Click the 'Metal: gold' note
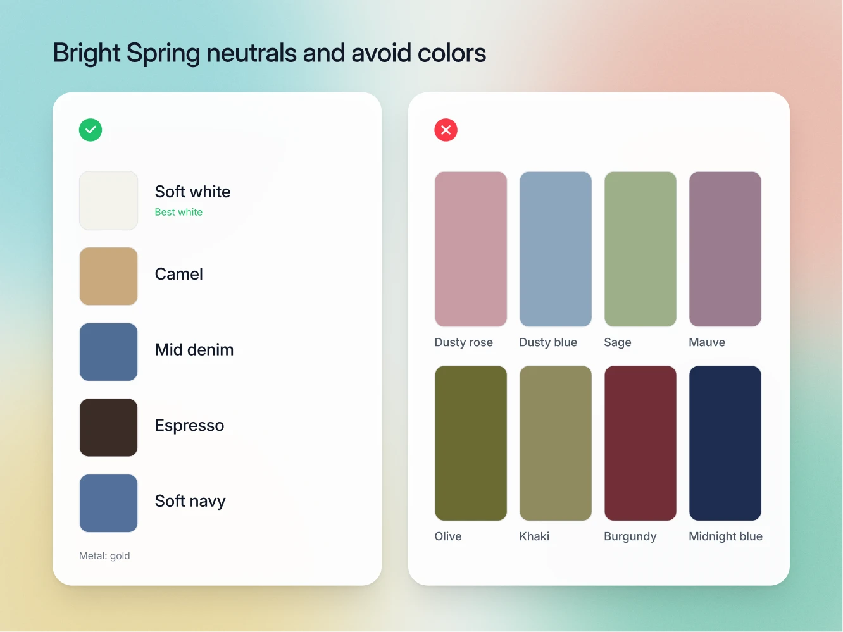The width and height of the screenshot is (843, 632). pos(104,556)
